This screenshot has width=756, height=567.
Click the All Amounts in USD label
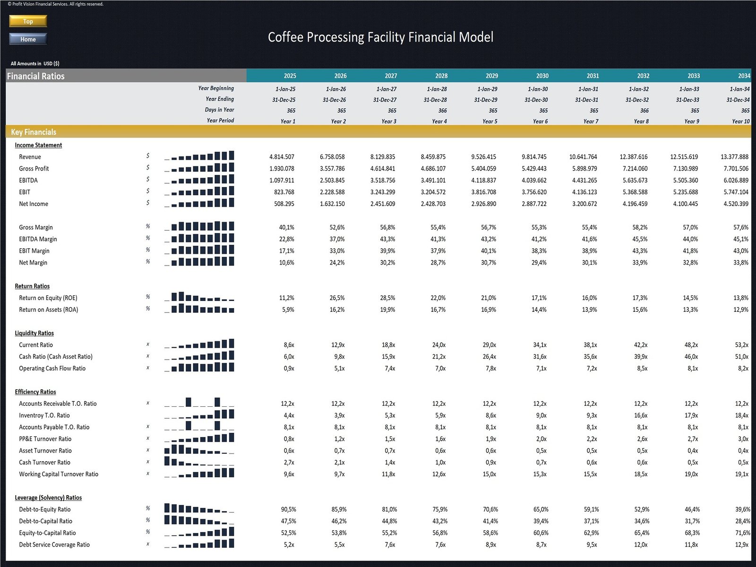34,63
